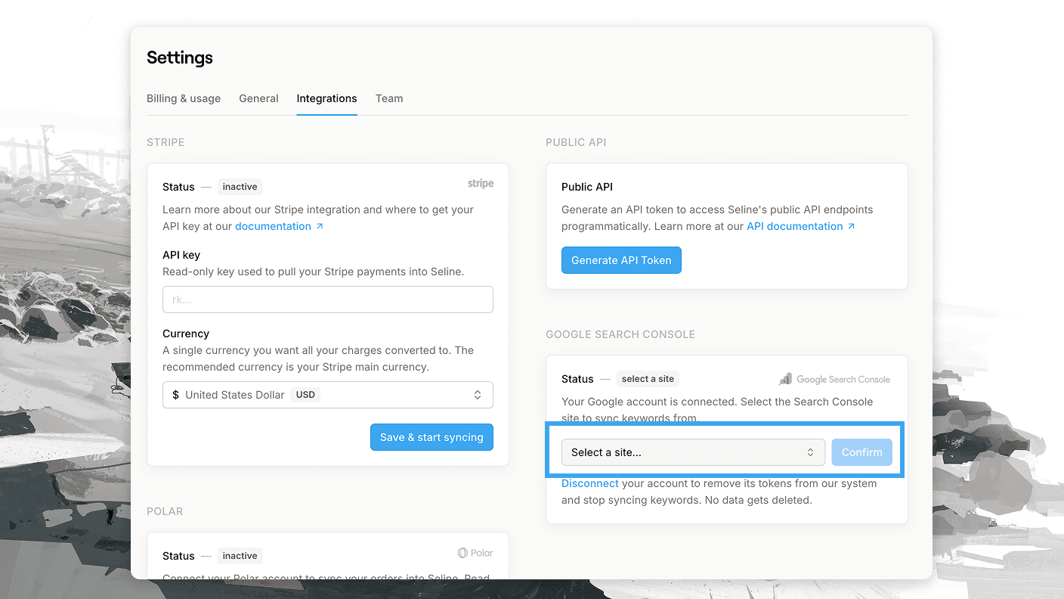Click the Stripe API key input field

[328, 299]
